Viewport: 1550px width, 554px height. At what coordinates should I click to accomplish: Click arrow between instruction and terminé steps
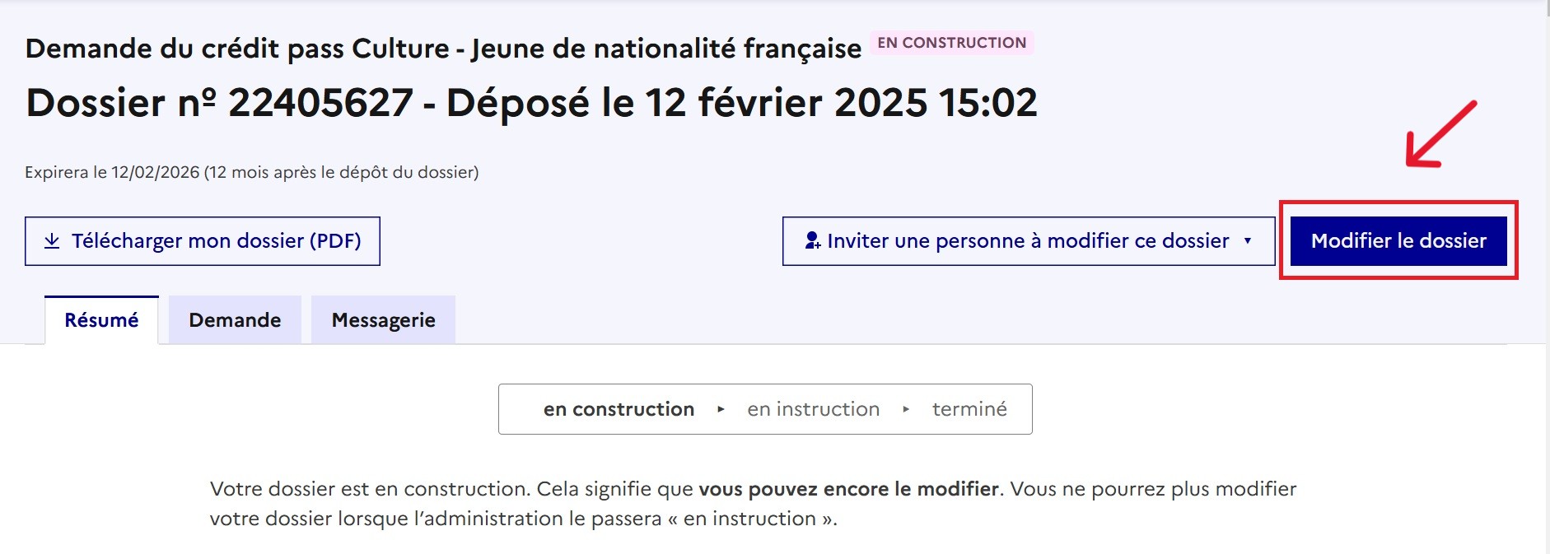click(x=906, y=409)
